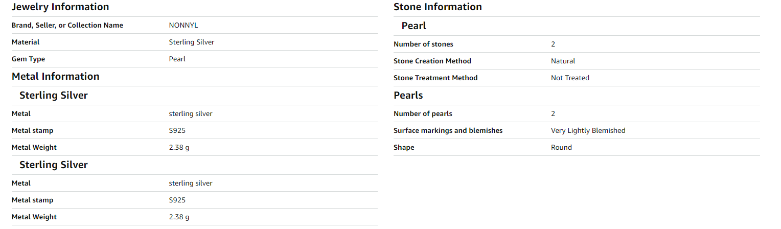Click the Gem Type label
The image size is (781, 229).
[x=28, y=59]
